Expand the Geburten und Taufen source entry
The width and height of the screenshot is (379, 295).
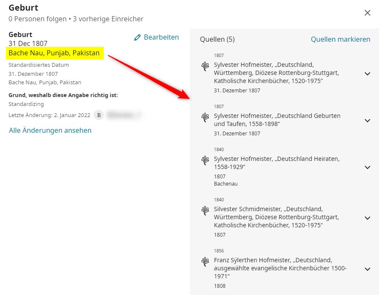(x=368, y=120)
